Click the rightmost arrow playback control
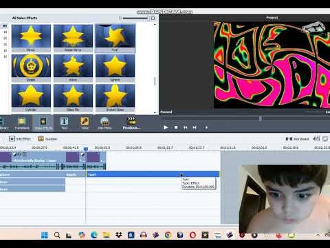This screenshot has width=330, height=248. (206, 127)
